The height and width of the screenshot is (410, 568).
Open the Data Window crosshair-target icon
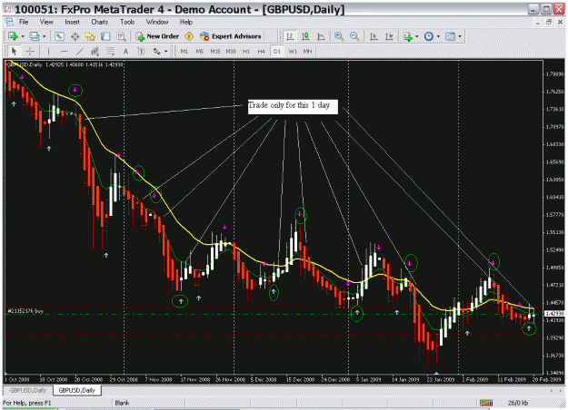pyautogui.click(x=75, y=36)
